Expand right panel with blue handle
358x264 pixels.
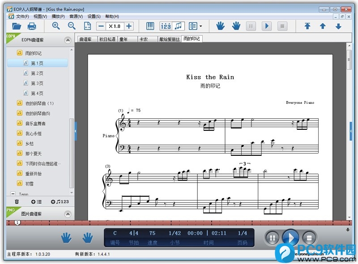pyautogui.click(x=351, y=131)
